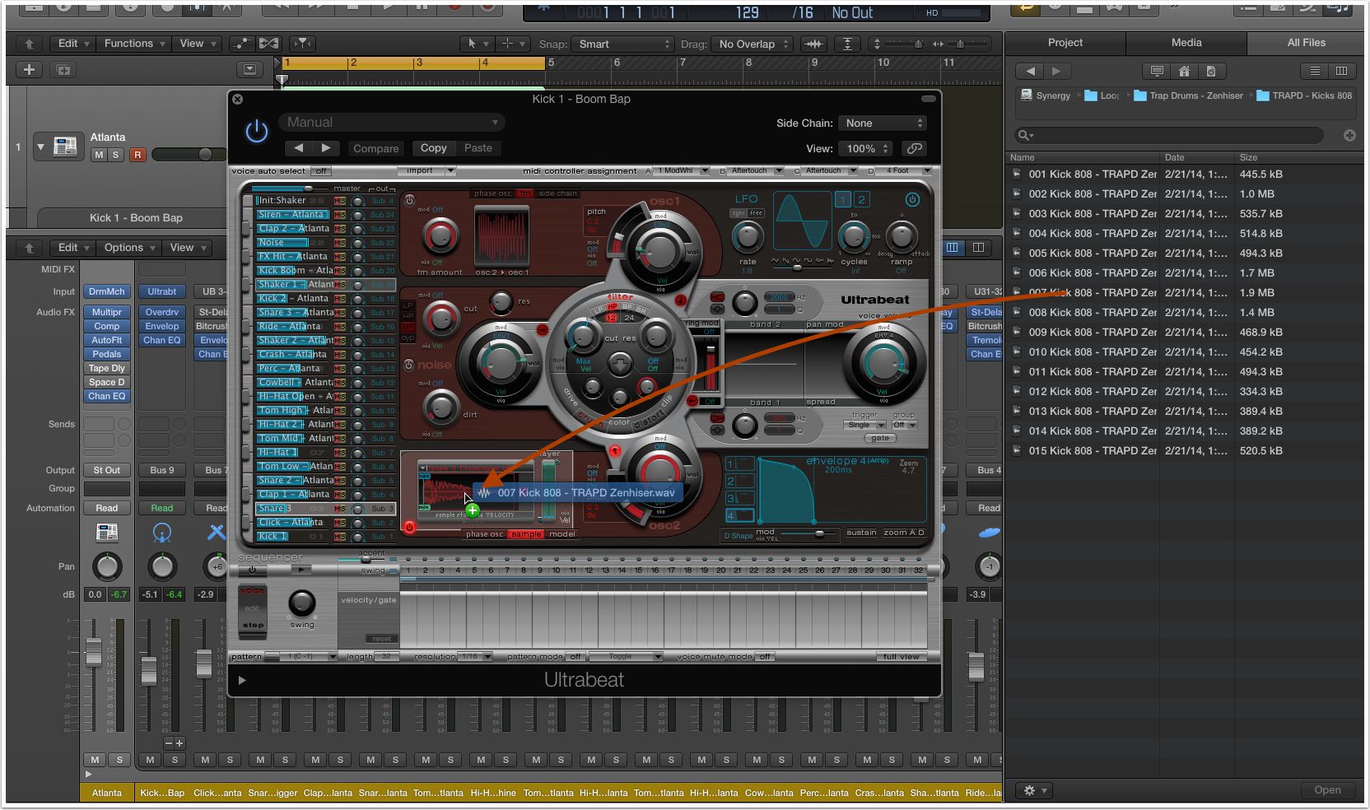The width and height of the screenshot is (1370, 810).
Task: Switch to the All Files tab
Action: [1307, 43]
